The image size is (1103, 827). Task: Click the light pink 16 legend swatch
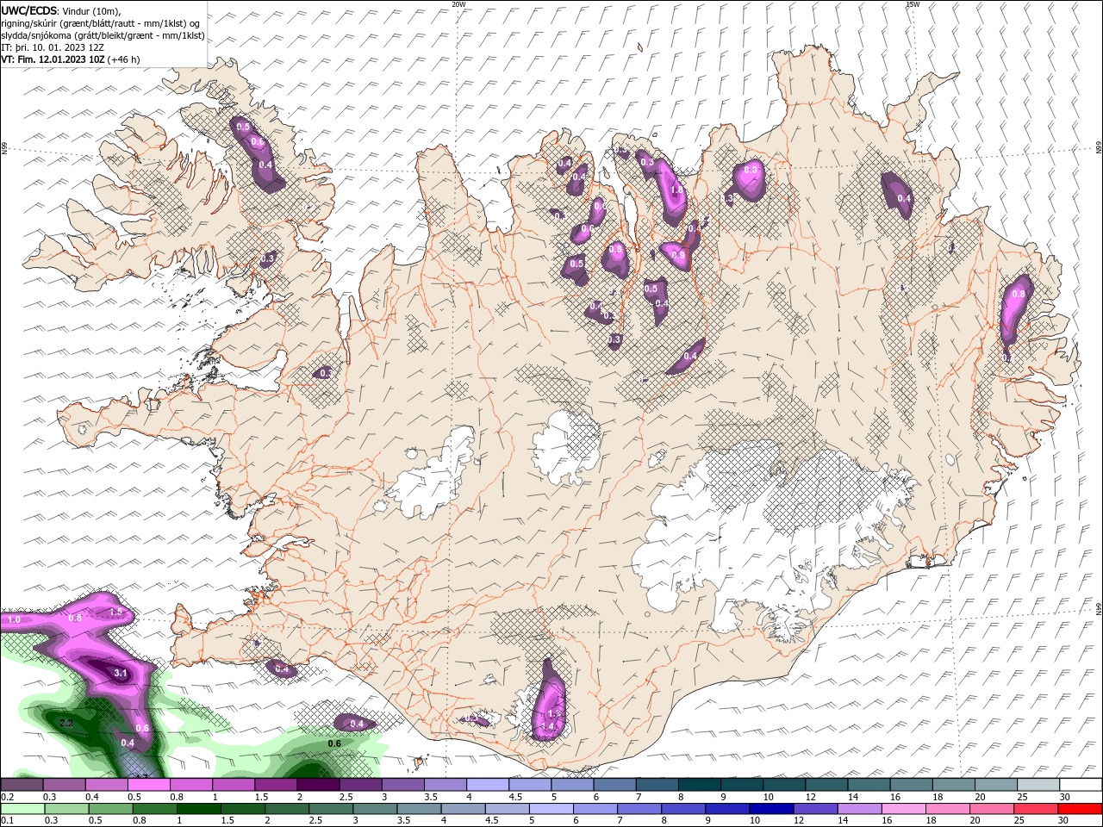903,809
